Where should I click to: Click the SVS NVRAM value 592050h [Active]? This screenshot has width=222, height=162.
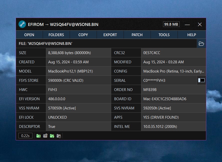157,108
